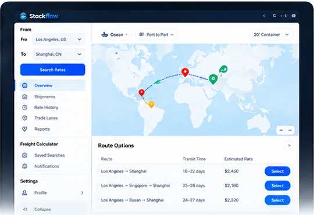The height and width of the screenshot is (215, 314).
Task: Click the refresh icon in top bar
Action: point(274,16)
